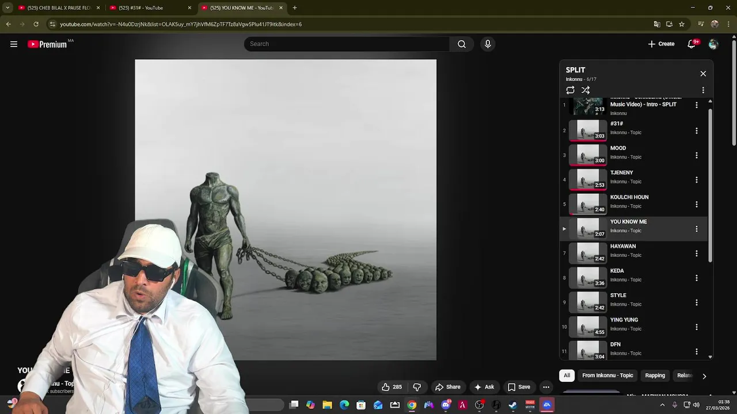Select the All filter chip
737x414 pixels.
[x=567, y=375]
